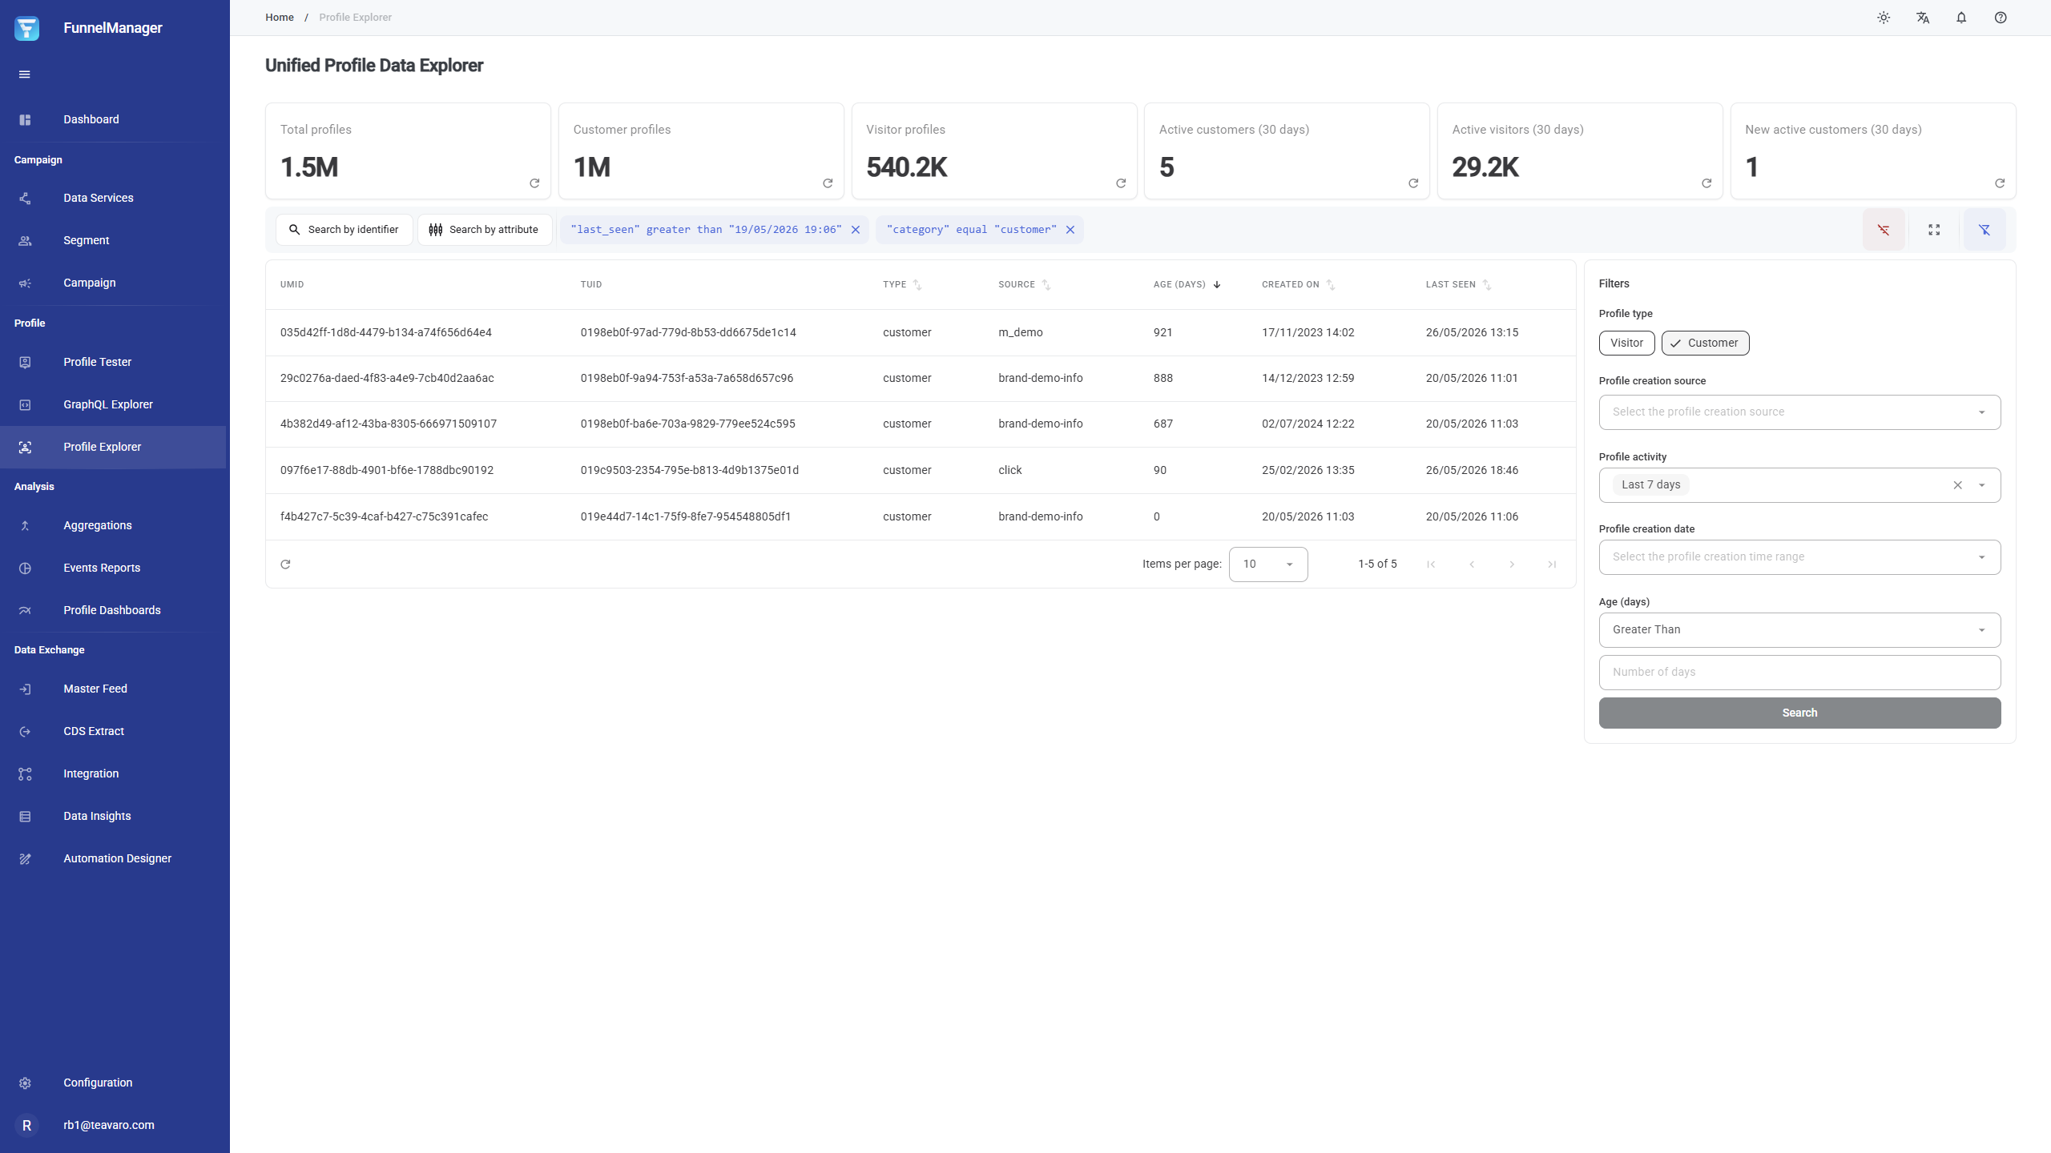2051x1153 pixels.
Task: Refresh the Total profiles card
Action: point(534,183)
